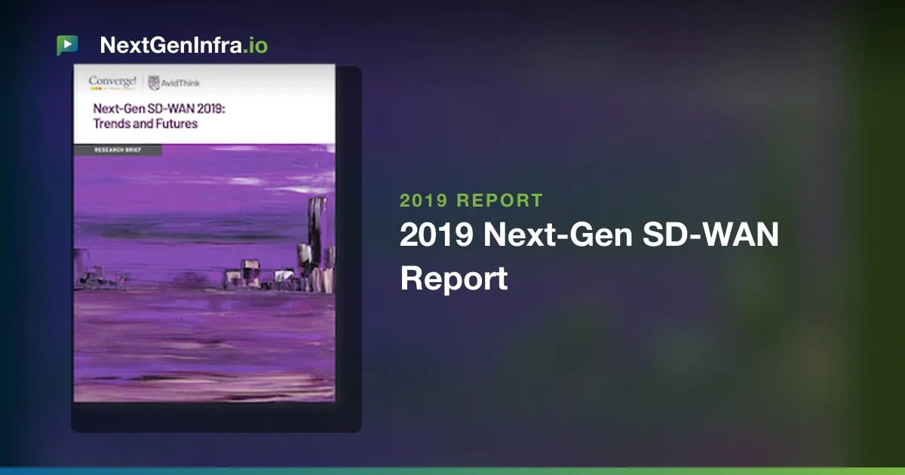Click the '2019 Next-Gen SD-WAN Report' headline
Screen dimensions: 905x475
point(589,257)
